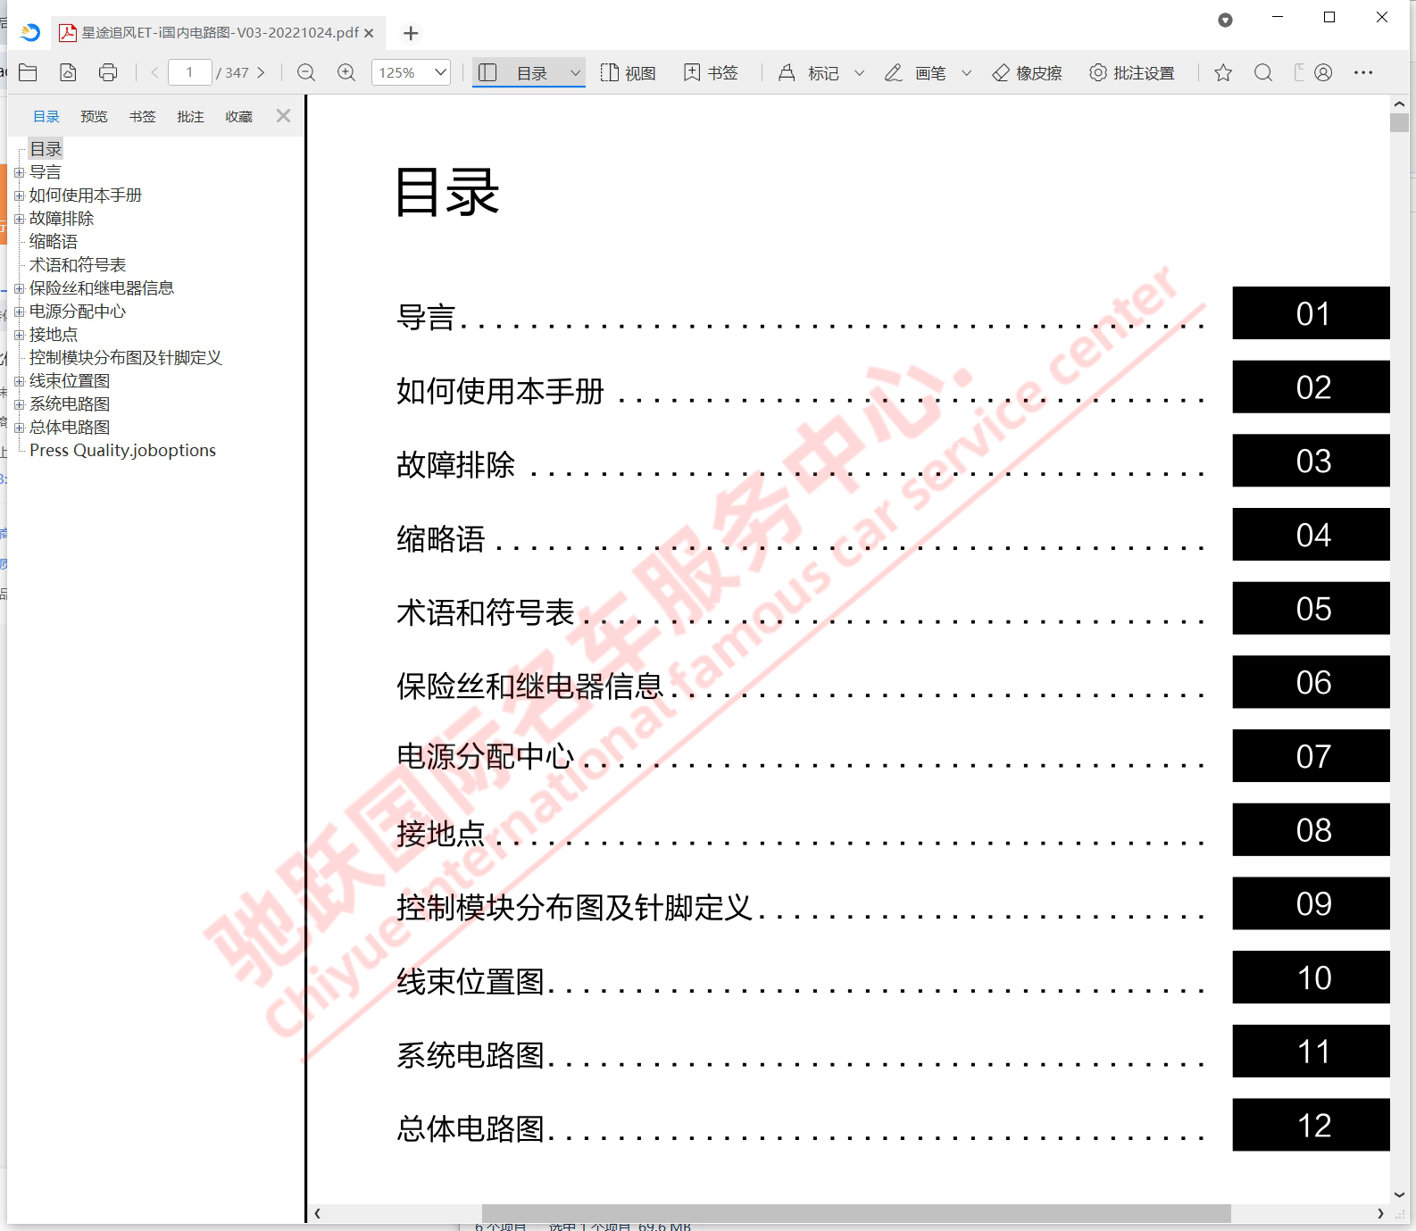Viewport: 1416px width, 1231px height.
Task: Click the star favorite icon
Action: pyautogui.click(x=1223, y=72)
